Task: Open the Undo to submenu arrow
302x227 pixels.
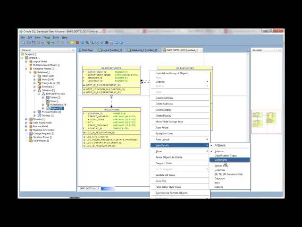Action: (207, 82)
